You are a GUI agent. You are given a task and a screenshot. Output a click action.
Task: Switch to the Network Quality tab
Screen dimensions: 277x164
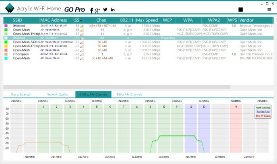point(57,94)
